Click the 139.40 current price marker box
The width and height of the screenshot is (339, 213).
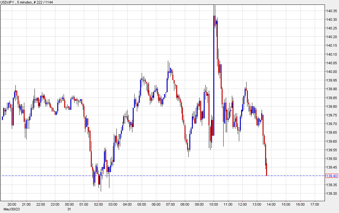[x=332, y=175]
